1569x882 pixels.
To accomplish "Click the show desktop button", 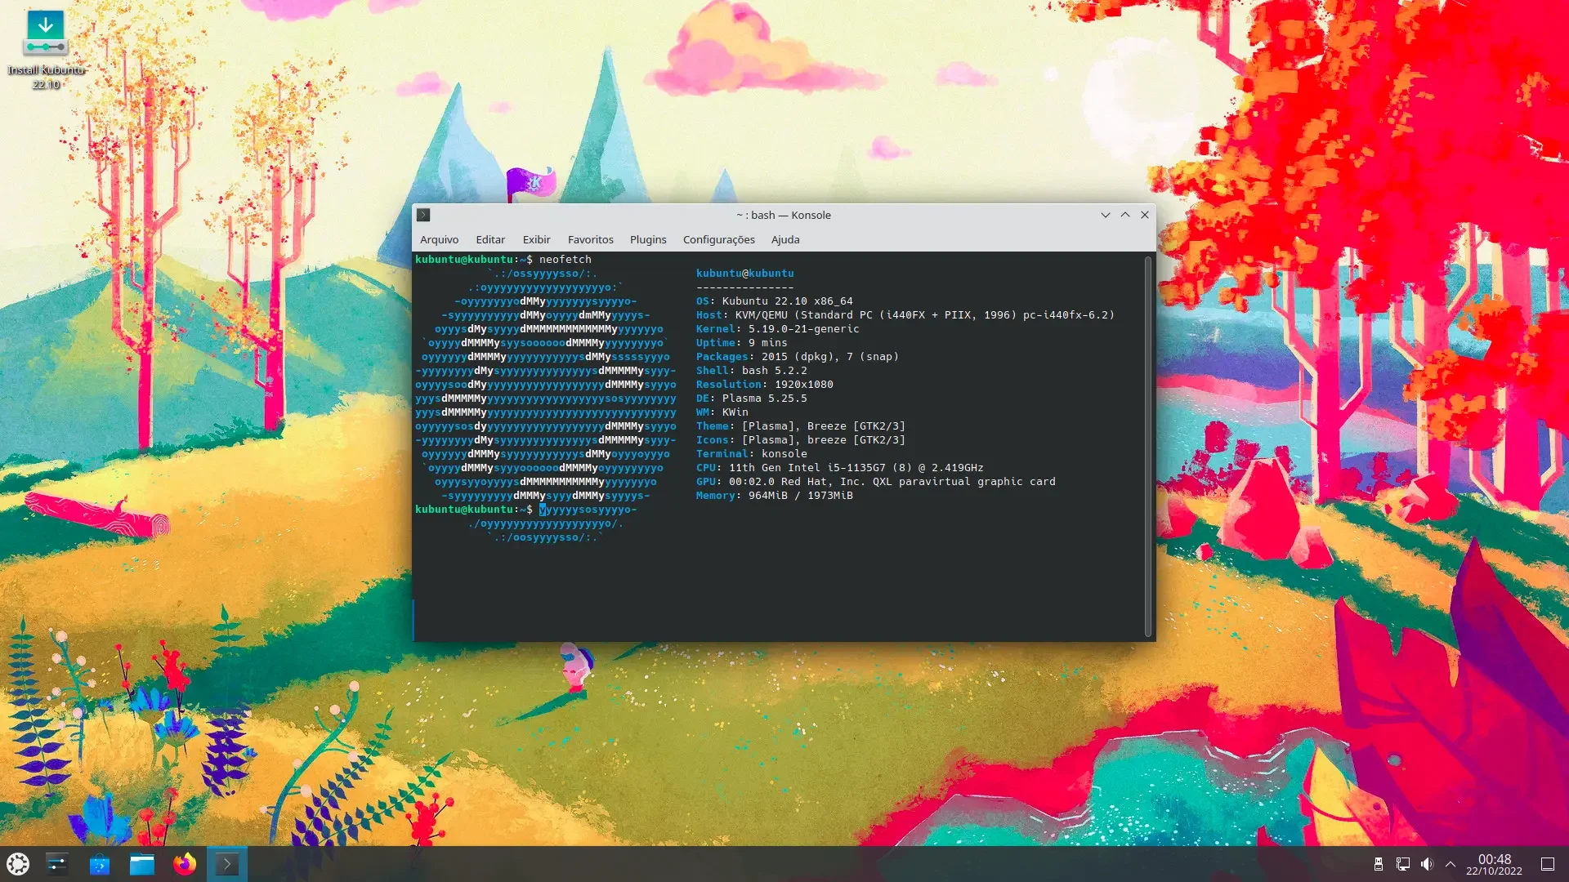I will [1548, 864].
